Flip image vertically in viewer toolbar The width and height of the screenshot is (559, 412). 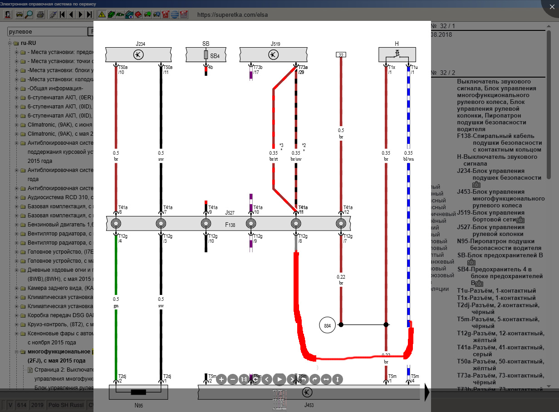coord(337,379)
